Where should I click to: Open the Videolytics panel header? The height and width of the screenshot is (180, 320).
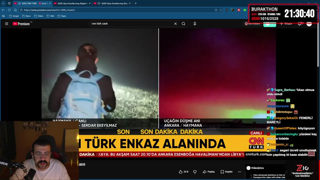(x=255, y=168)
